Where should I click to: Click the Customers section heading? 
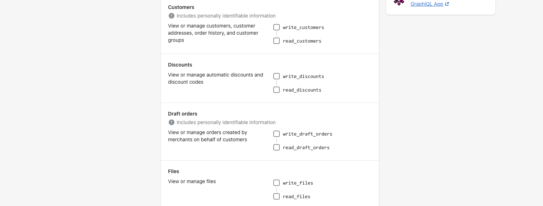(x=181, y=7)
